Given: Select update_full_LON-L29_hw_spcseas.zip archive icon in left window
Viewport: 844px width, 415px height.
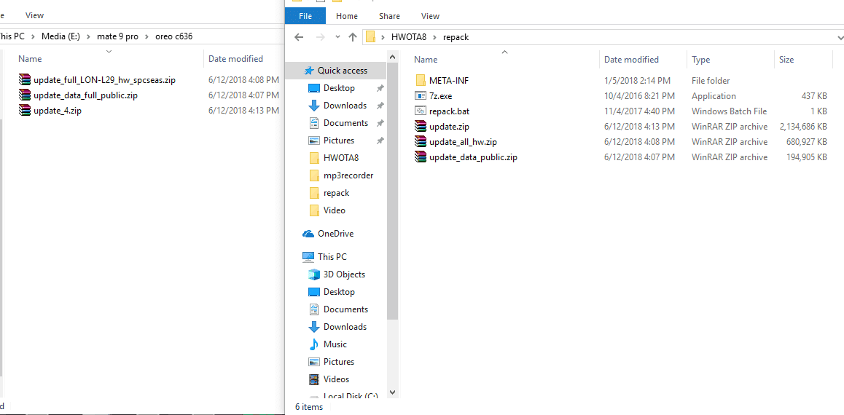Looking at the screenshot, I should (x=25, y=80).
